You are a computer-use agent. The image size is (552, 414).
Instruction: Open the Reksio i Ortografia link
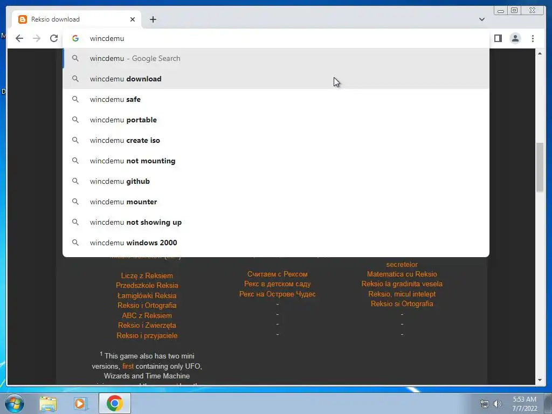pos(147,306)
